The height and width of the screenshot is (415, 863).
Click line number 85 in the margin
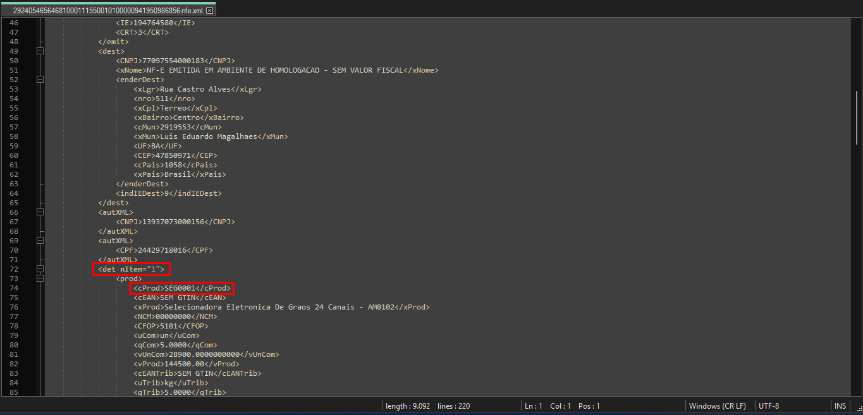[14, 392]
